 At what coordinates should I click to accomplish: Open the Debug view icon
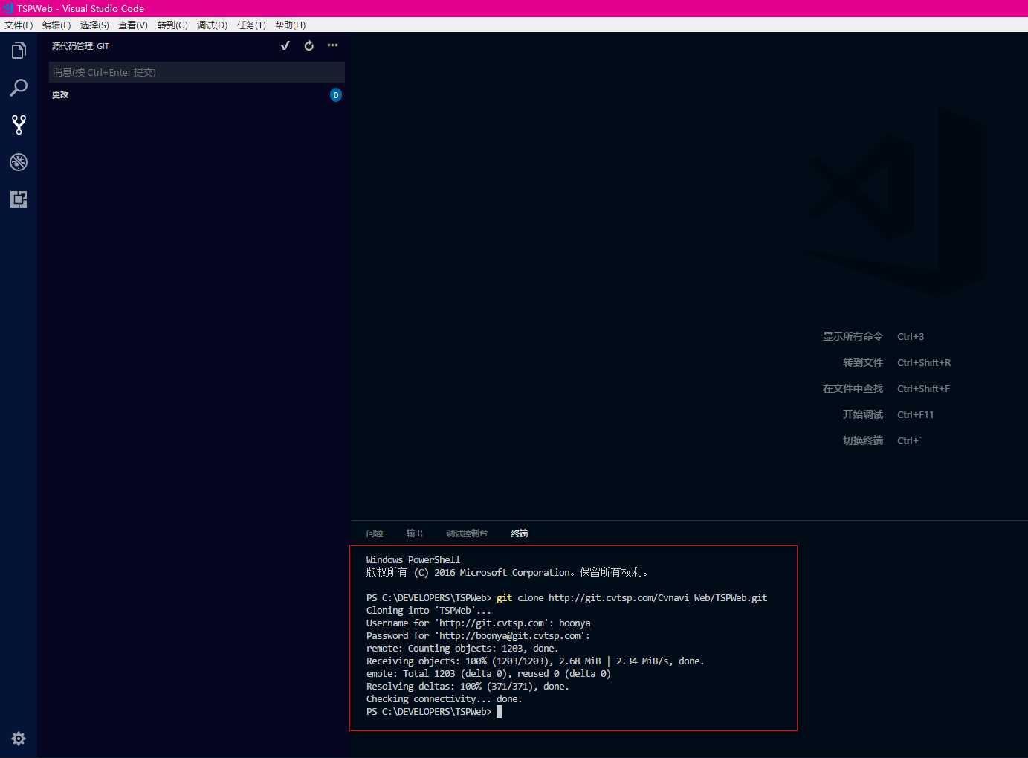tap(19, 162)
